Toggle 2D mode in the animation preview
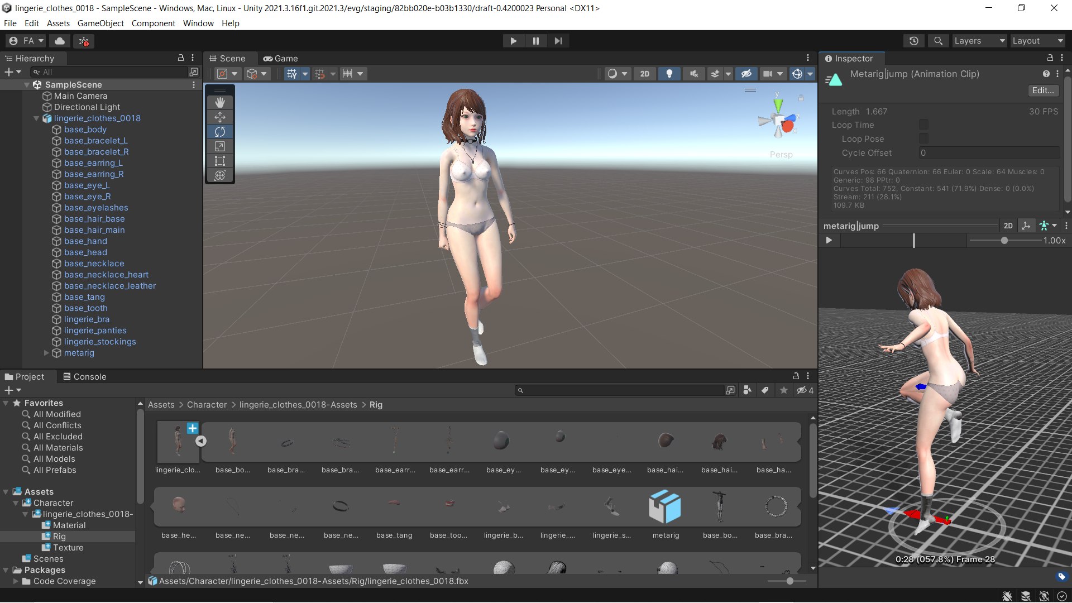 tap(1008, 226)
